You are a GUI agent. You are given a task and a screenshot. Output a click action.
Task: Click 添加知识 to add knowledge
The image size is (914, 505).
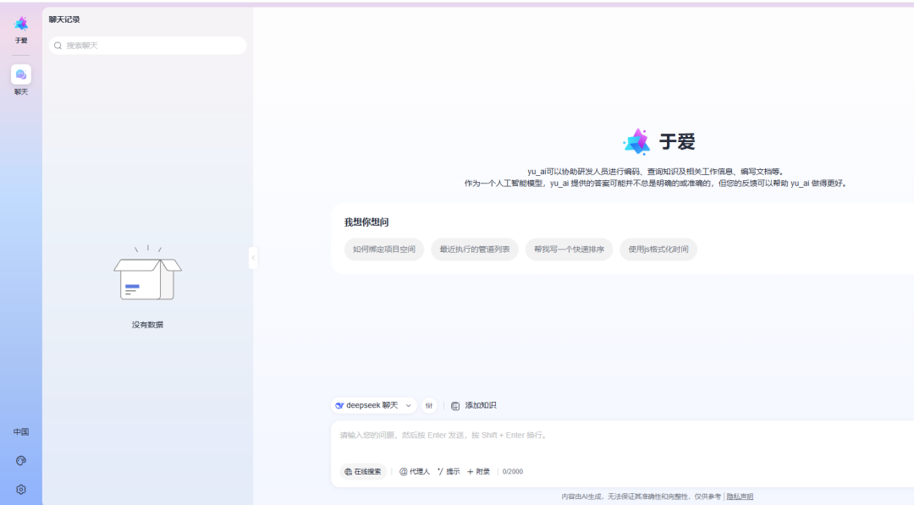(473, 405)
